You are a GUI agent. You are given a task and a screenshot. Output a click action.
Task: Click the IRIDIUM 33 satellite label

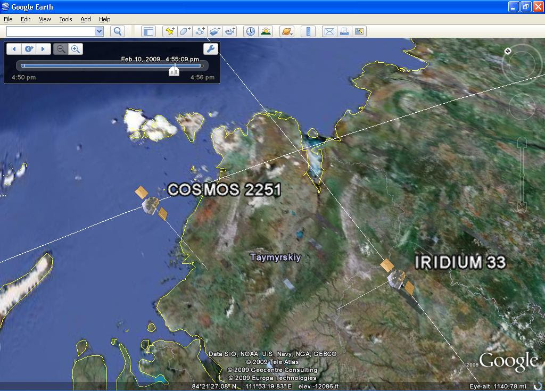(x=460, y=262)
